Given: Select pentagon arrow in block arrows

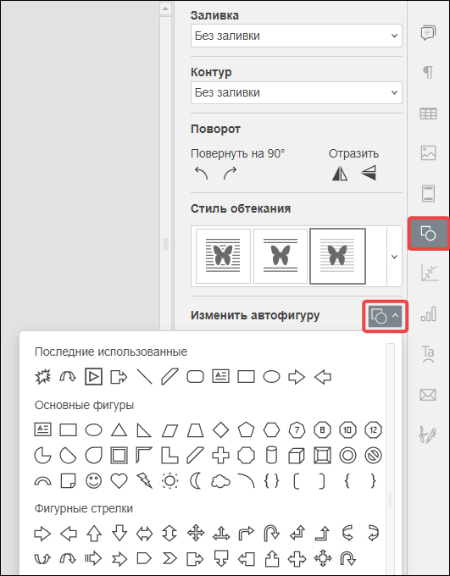Looking at the screenshot, I should tap(144, 559).
